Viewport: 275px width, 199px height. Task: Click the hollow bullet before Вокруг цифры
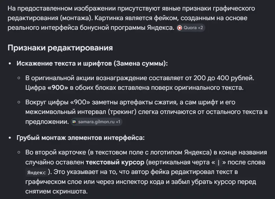click(19, 102)
